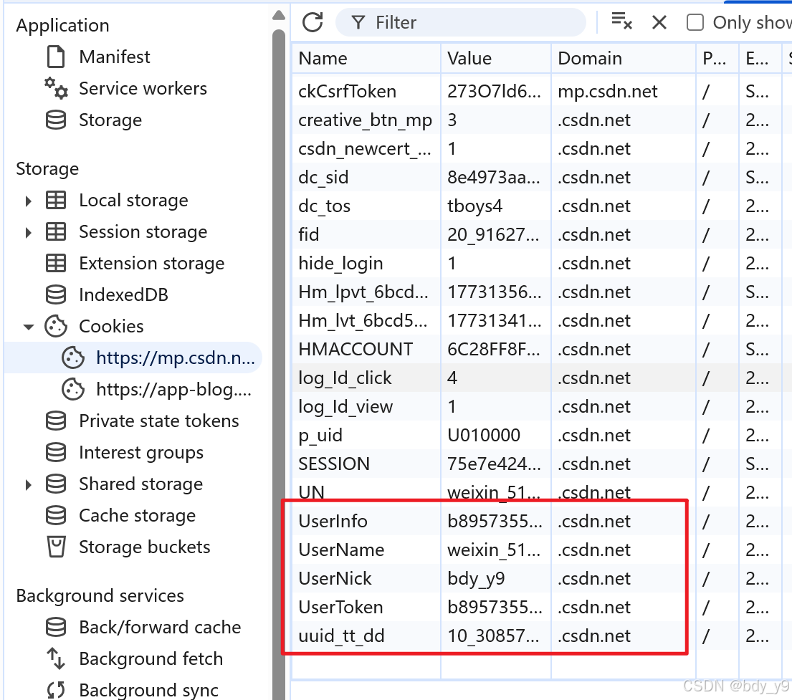Open Storage buckets
Viewport: 792px width, 700px height.
pyautogui.click(x=145, y=547)
